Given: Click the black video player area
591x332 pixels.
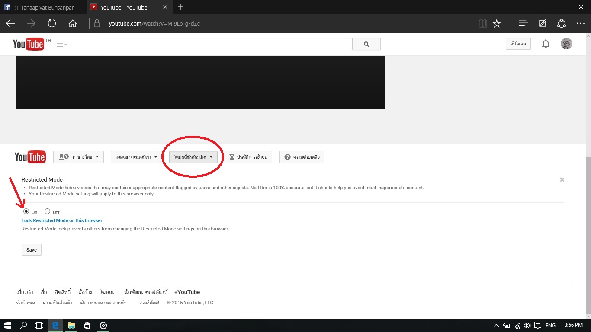Looking at the screenshot, I should click(x=200, y=82).
